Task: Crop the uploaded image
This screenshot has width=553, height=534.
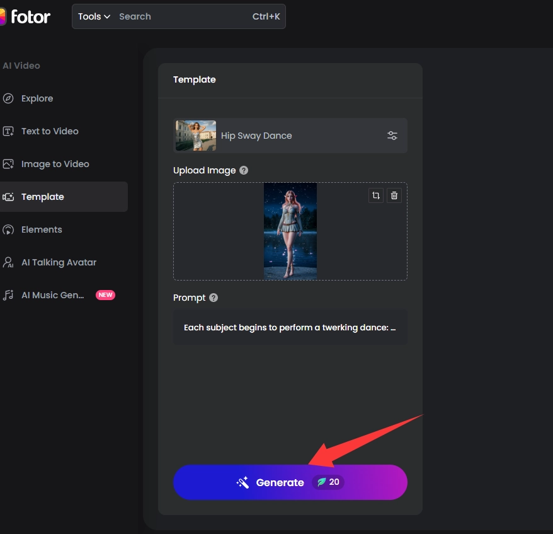Action: (x=375, y=195)
